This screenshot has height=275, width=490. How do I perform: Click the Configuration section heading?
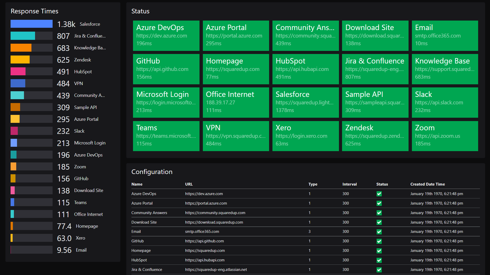coord(152,172)
